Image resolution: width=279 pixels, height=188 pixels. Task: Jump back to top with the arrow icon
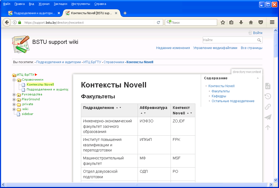[x=268, y=127]
